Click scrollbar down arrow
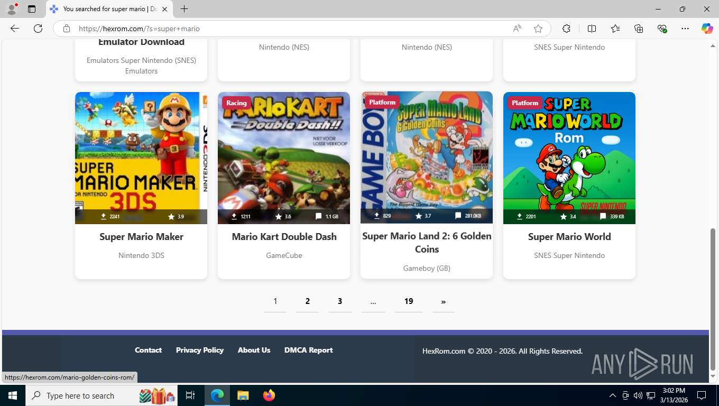This screenshot has height=406, width=719. click(x=713, y=376)
